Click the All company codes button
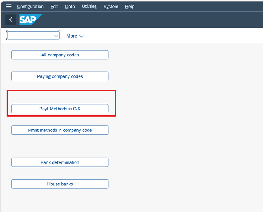 (60, 55)
